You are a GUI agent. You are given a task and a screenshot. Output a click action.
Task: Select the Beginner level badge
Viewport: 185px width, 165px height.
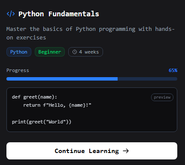point(50,52)
